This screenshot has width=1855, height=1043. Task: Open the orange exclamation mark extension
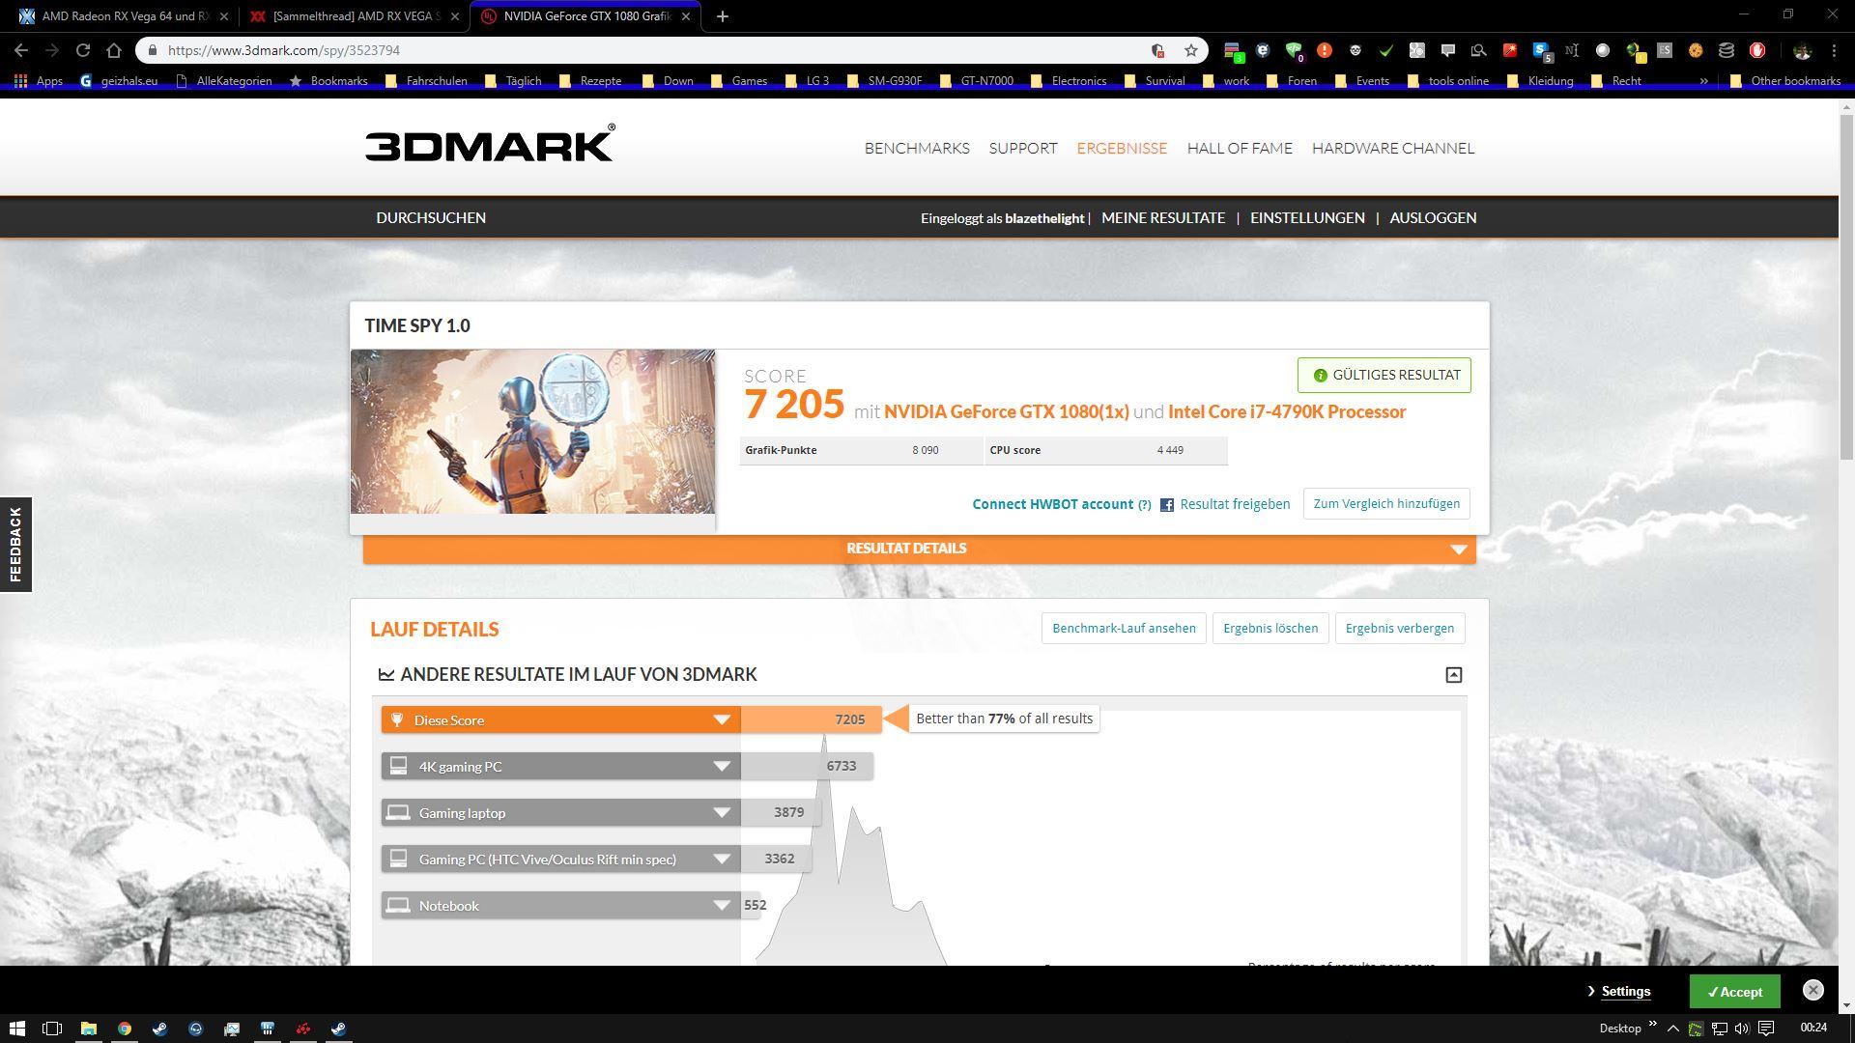(x=1325, y=50)
